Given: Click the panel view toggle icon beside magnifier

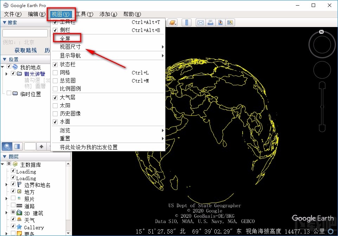Looking at the screenshot, I should 17,146.
